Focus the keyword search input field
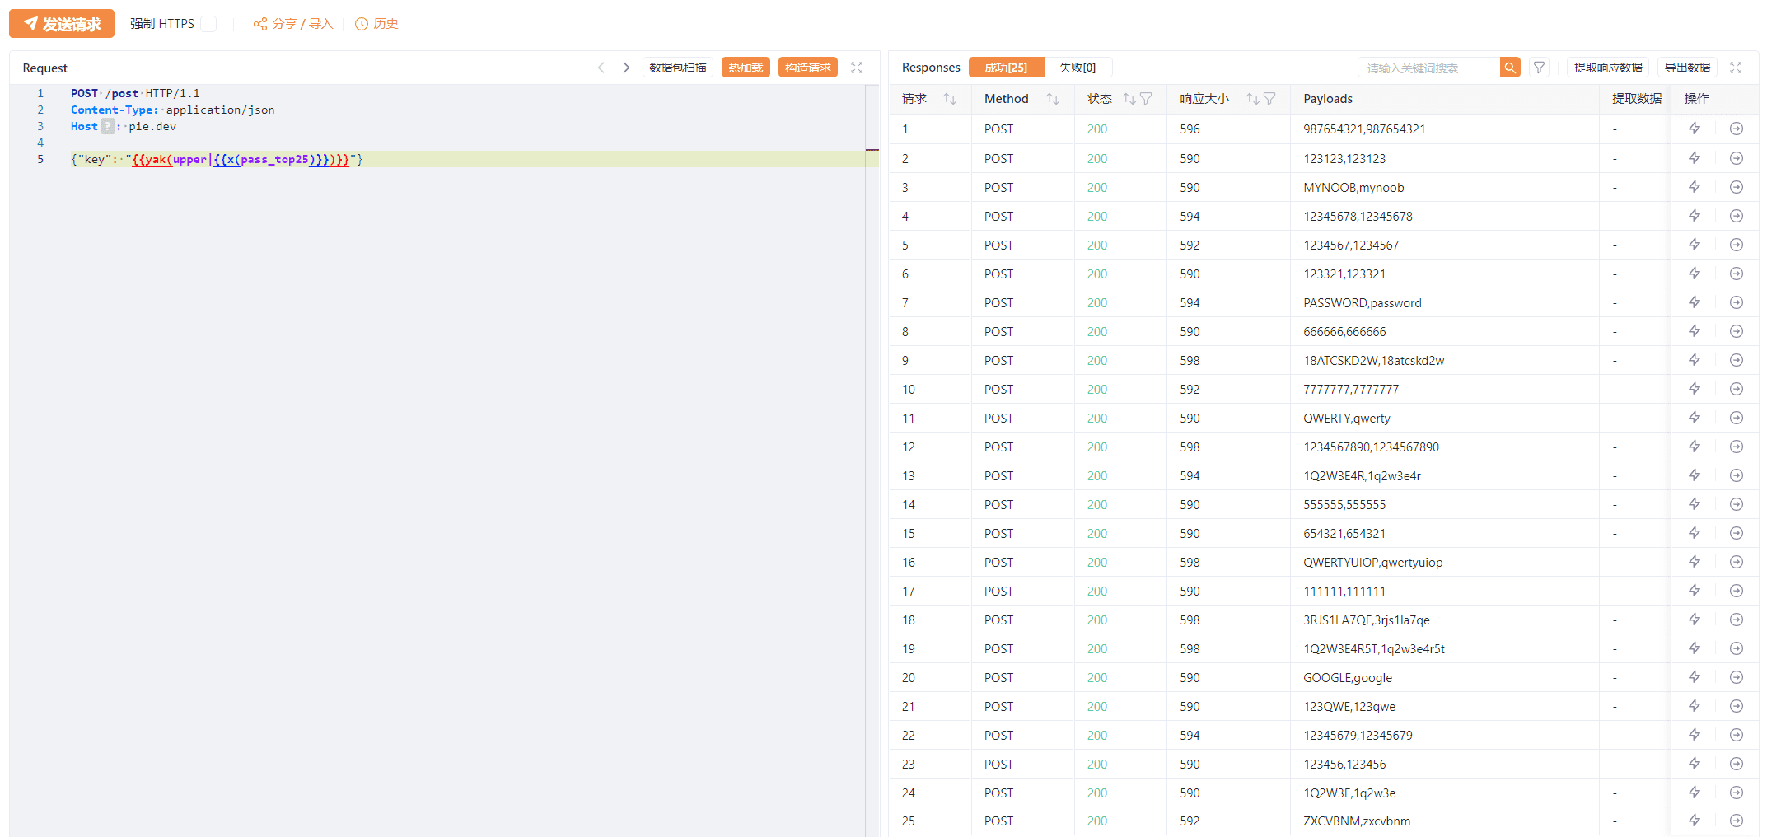 [1428, 68]
